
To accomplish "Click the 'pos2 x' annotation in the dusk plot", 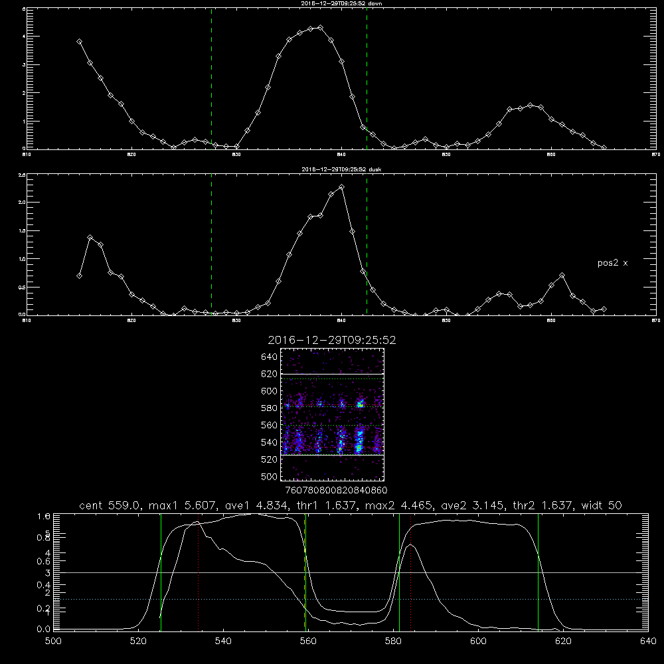I will 612,263.
